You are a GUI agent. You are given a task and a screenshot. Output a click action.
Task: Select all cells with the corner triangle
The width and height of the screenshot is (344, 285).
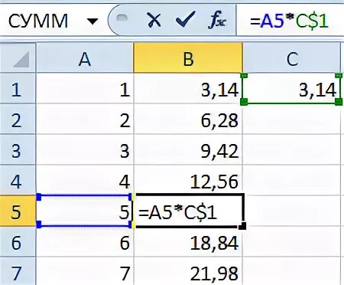point(21,59)
